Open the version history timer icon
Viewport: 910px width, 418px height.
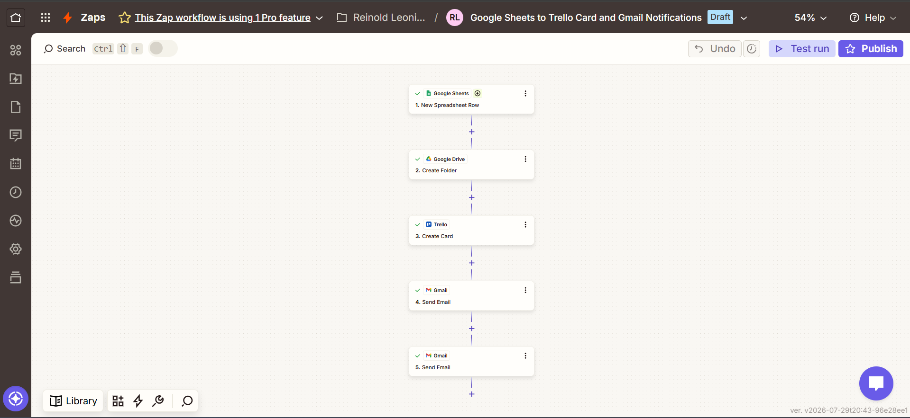point(752,49)
